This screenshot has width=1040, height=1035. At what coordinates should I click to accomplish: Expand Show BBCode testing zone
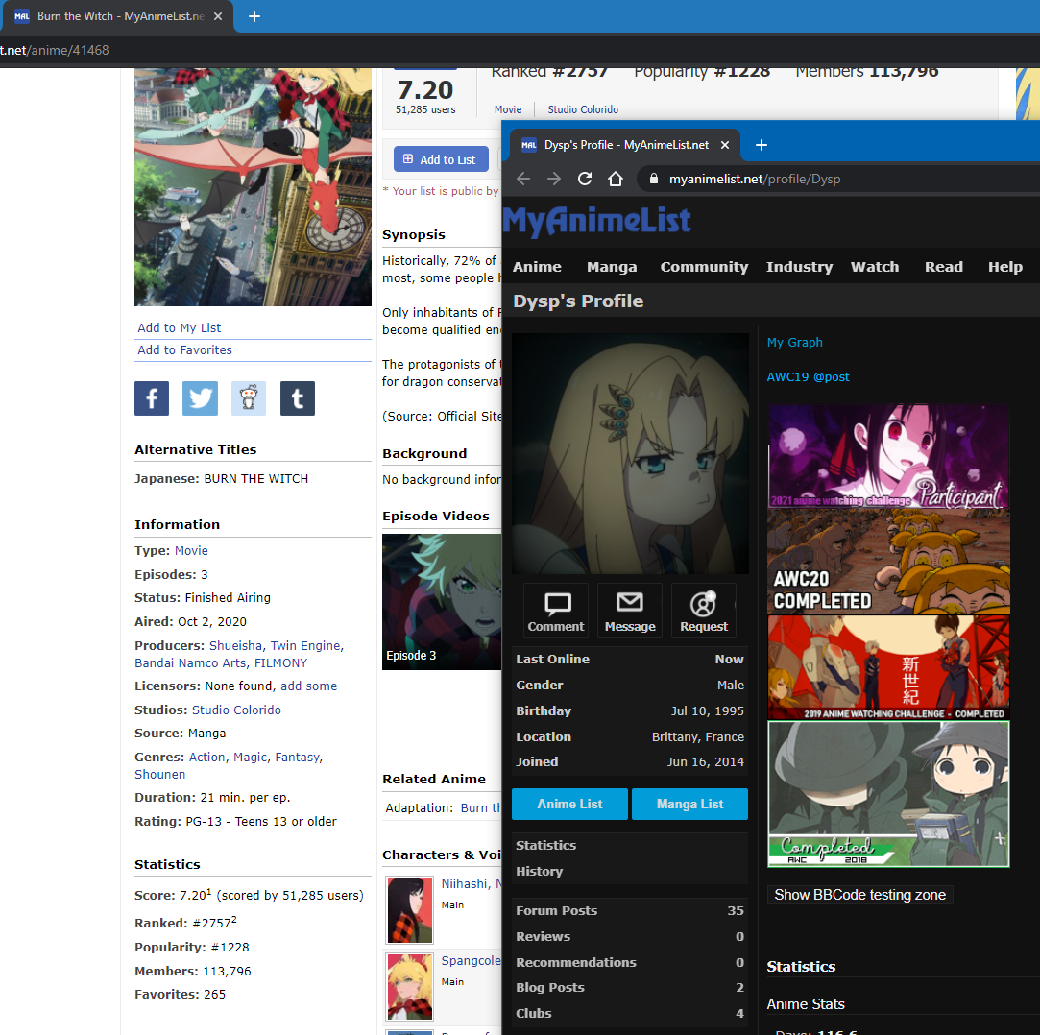pos(859,895)
